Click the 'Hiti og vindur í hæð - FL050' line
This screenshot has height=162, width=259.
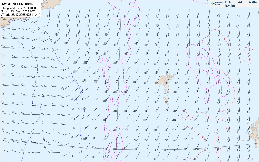point(18,8)
